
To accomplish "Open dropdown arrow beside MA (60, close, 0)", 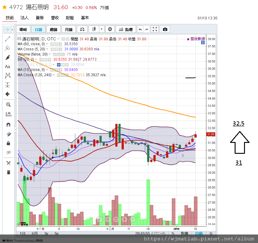I will point(47,44).
